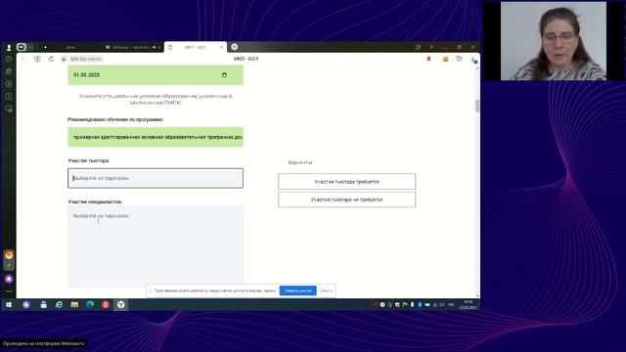Click the third round icon in the left sidebar
This screenshot has height=352, width=626.
9,84
